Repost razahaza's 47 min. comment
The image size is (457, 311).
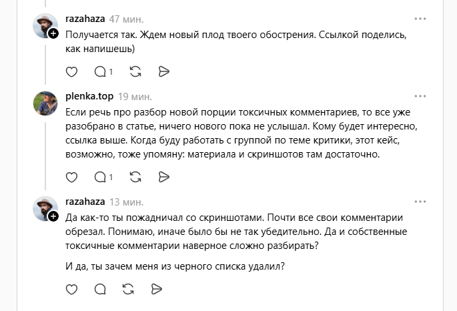(135, 71)
